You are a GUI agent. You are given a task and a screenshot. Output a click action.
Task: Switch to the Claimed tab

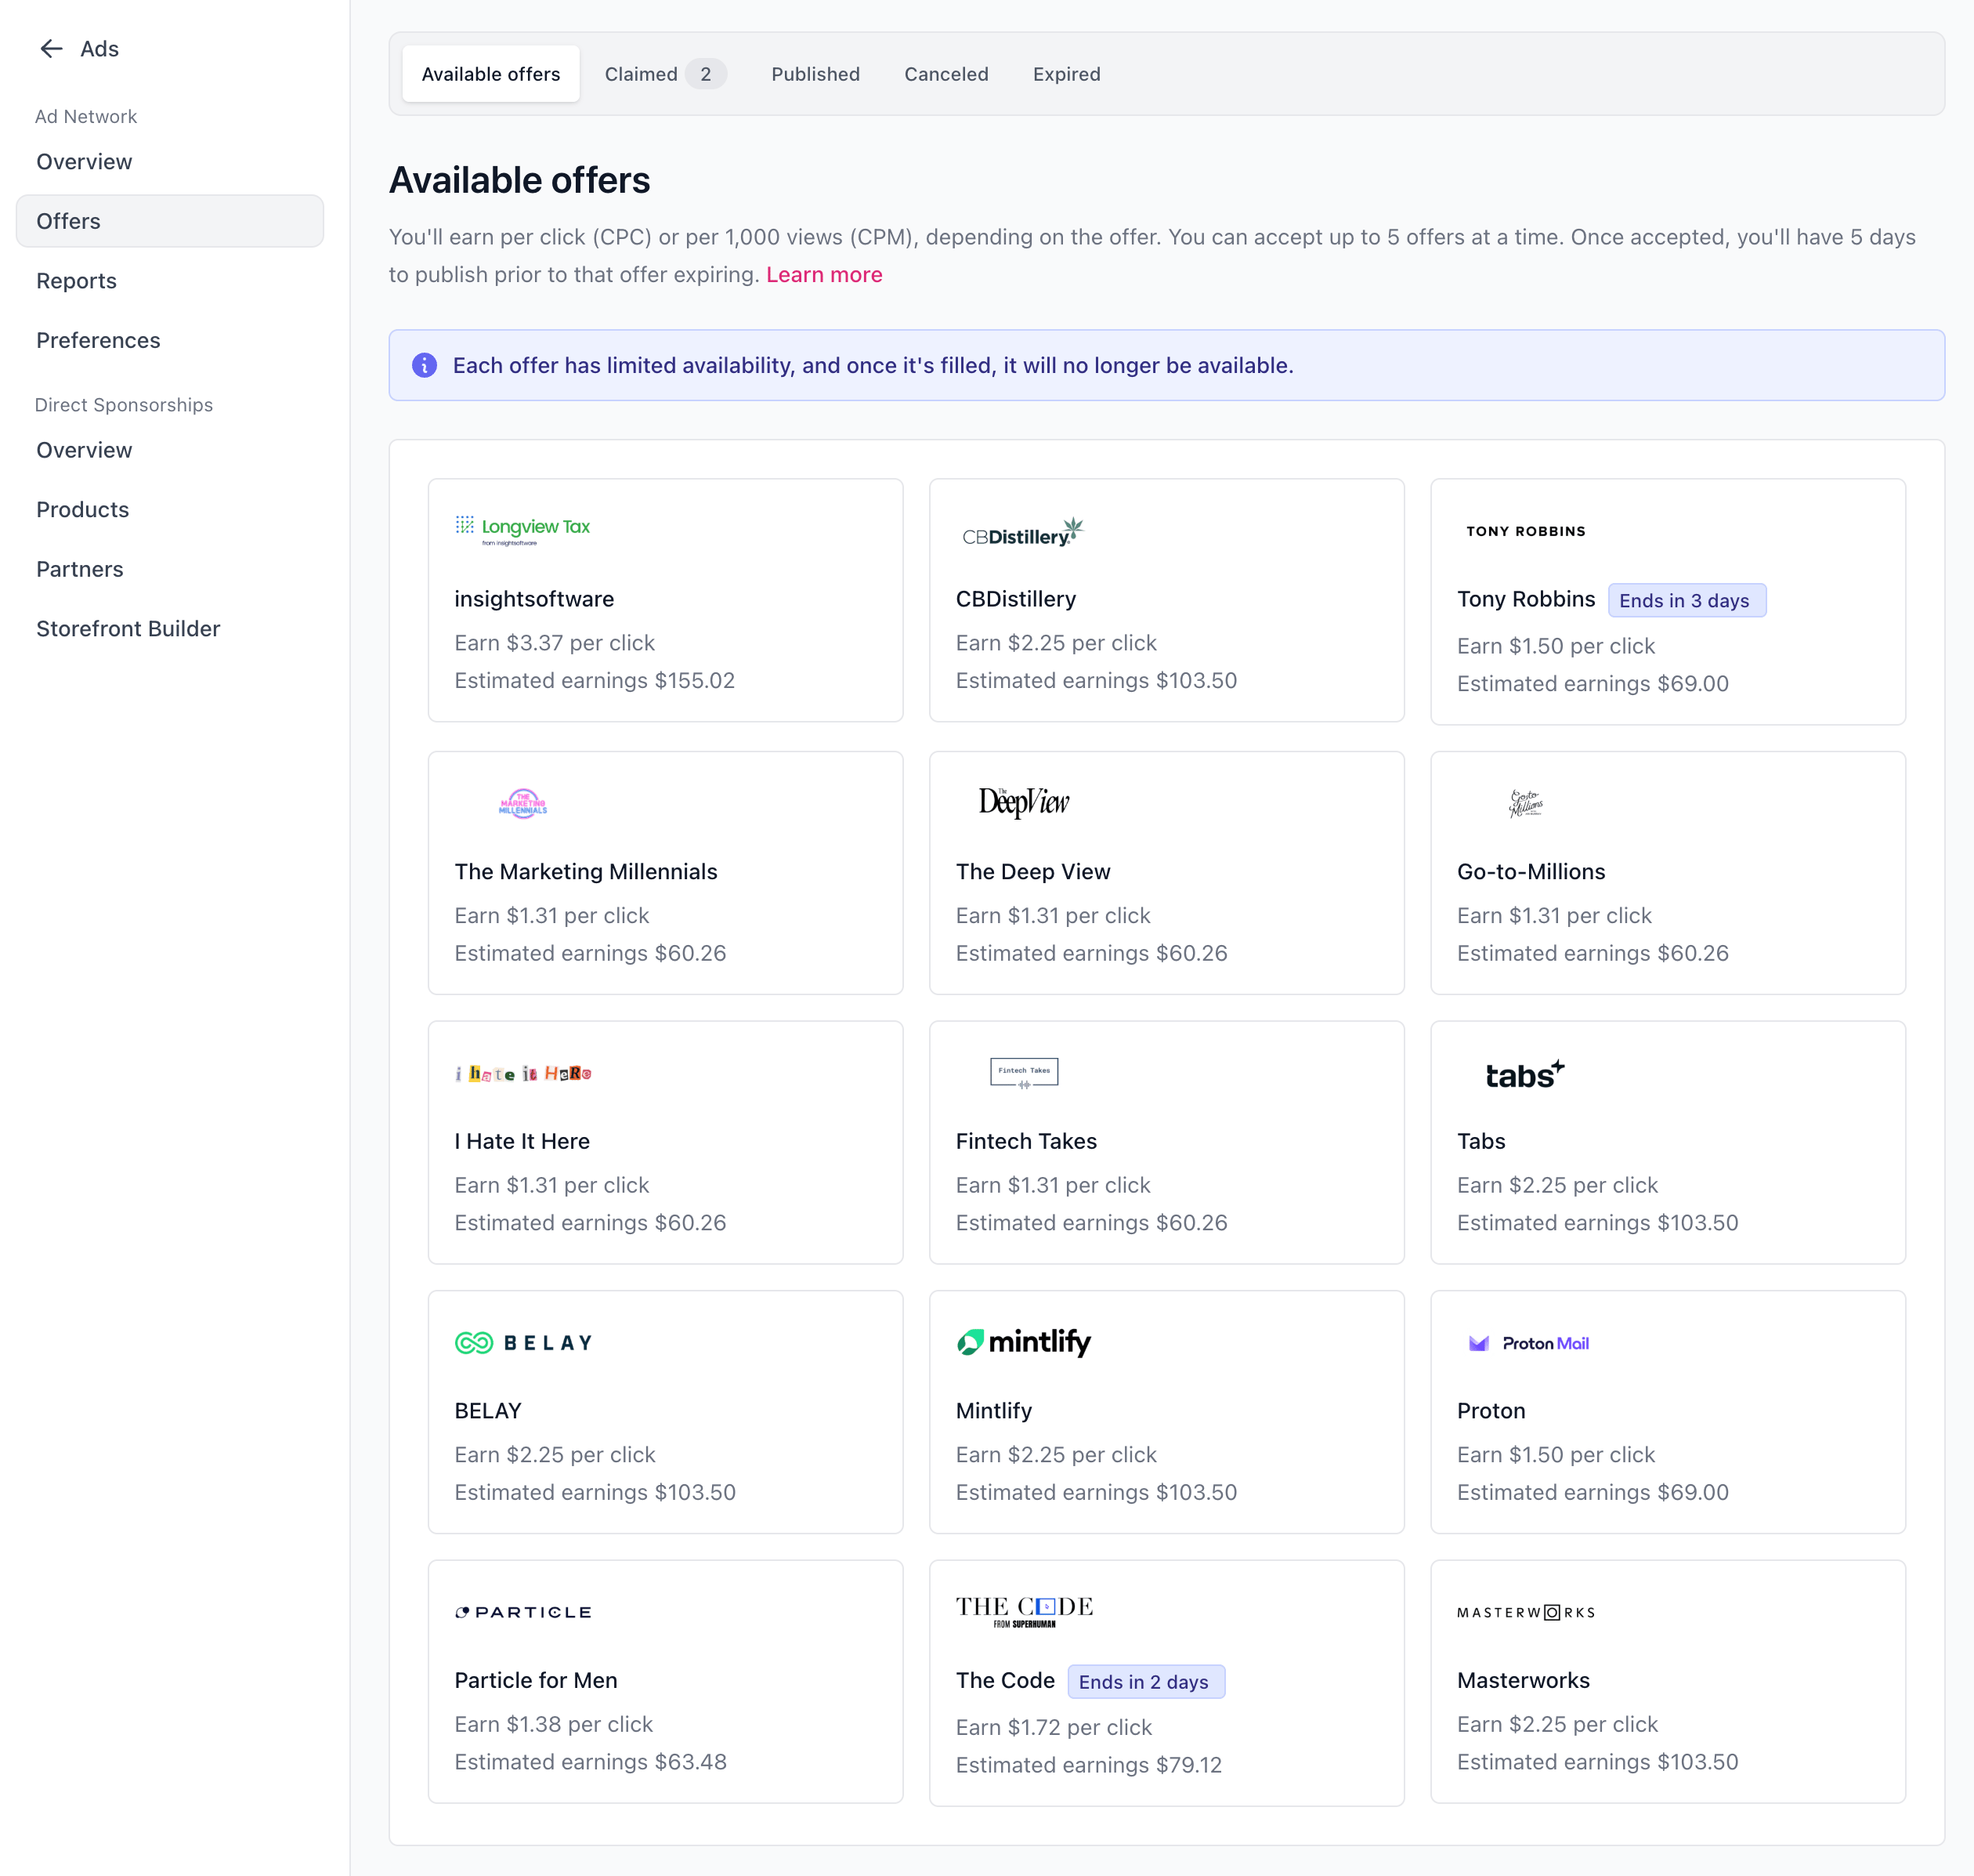pyautogui.click(x=663, y=74)
